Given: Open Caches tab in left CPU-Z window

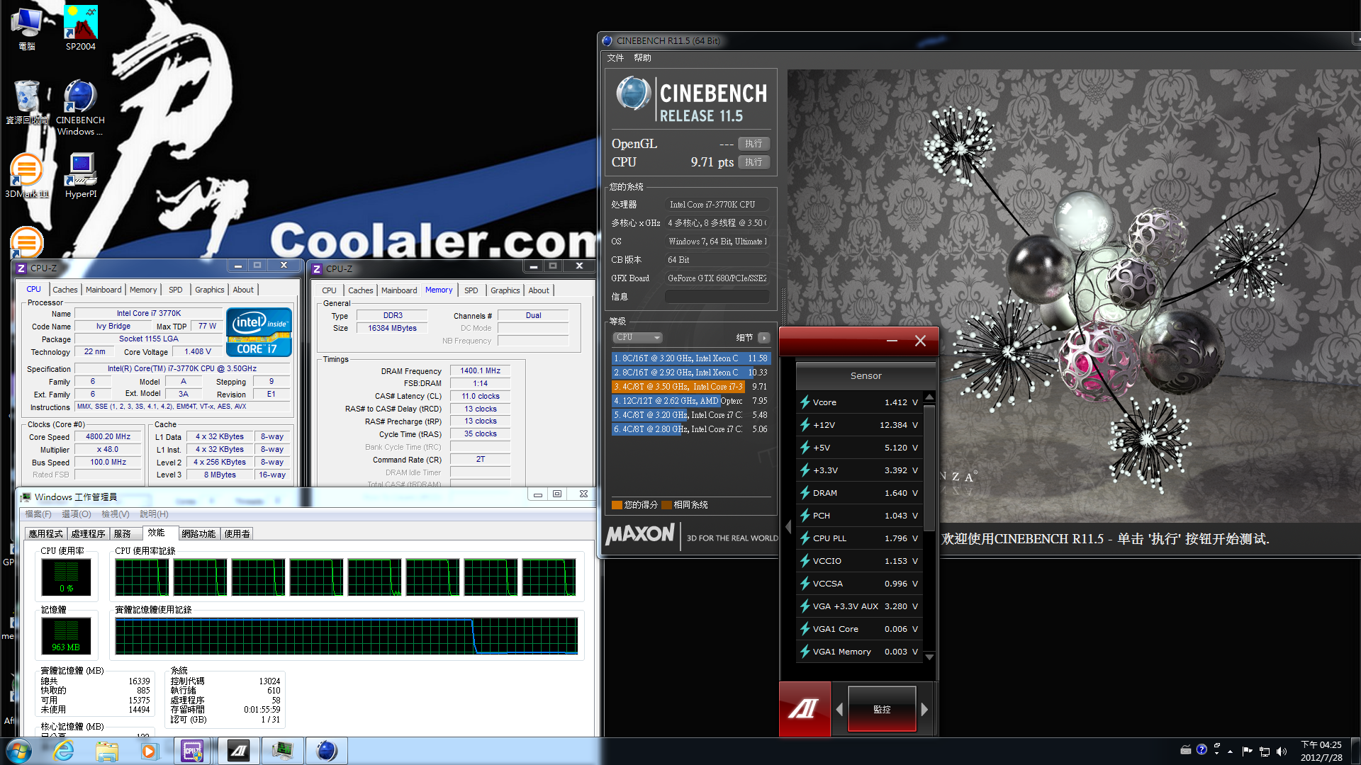Looking at the screenshot, I should click(x=65, y=290).
